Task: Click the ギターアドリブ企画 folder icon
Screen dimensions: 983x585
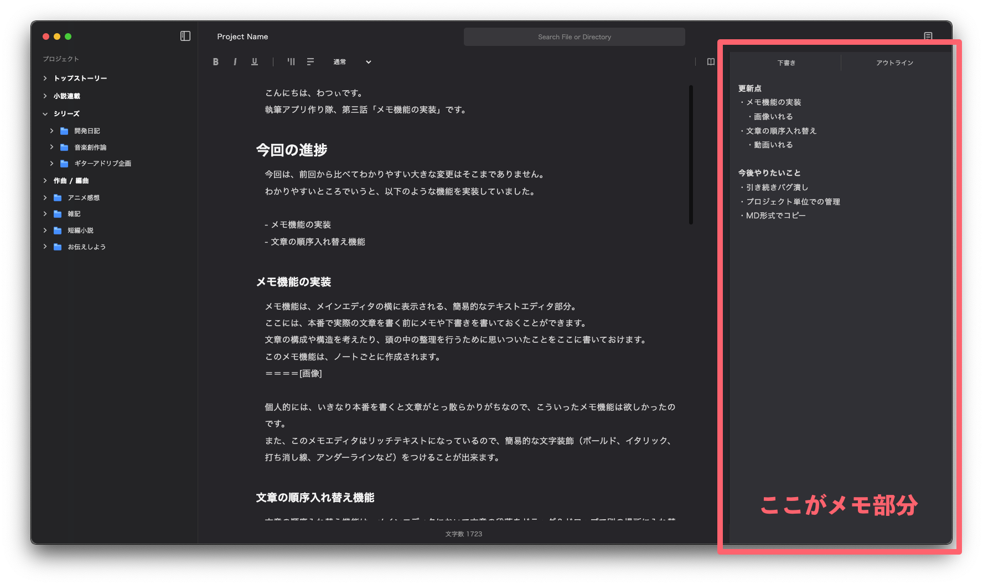Action: point(64,164)
